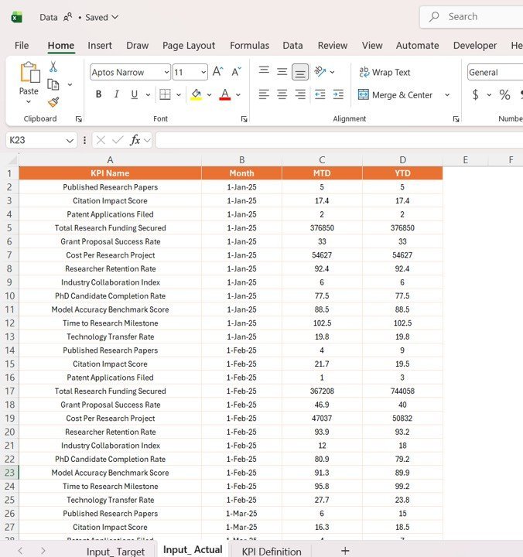Select the Format Painter brush

coord(53,101)
